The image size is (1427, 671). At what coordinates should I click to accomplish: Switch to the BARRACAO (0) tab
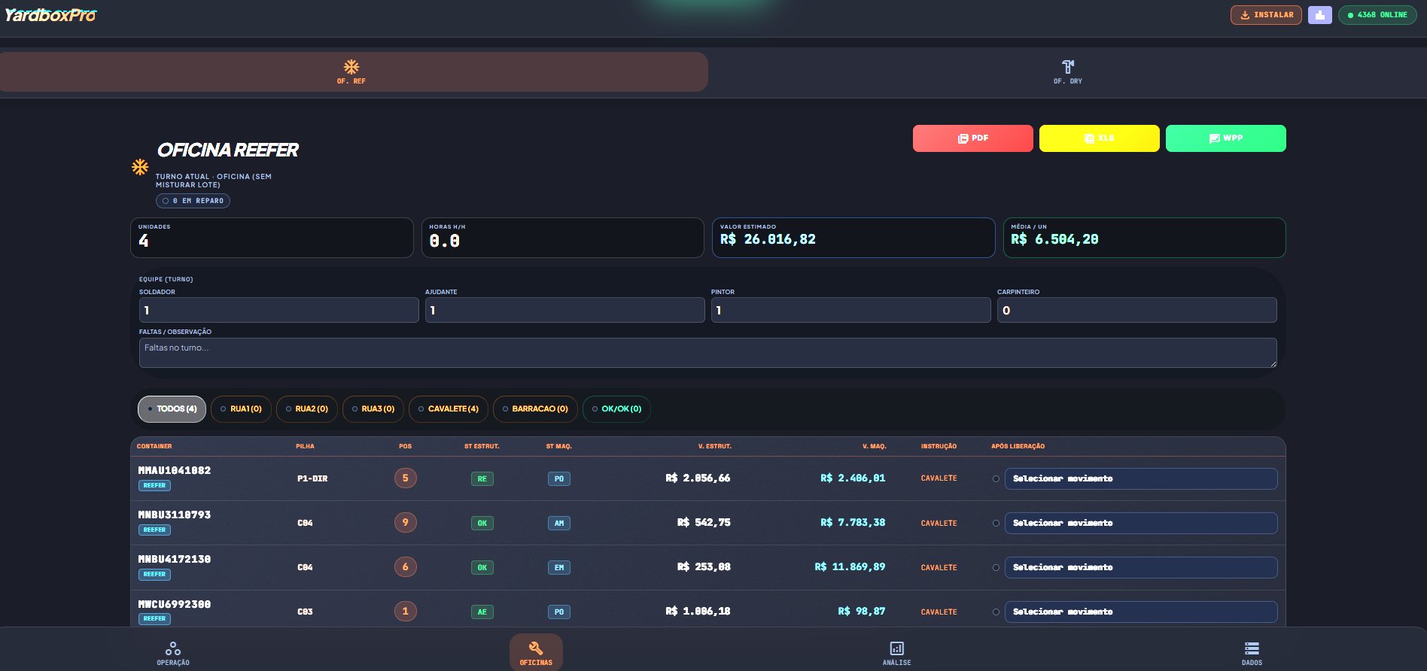click(535, 409)
